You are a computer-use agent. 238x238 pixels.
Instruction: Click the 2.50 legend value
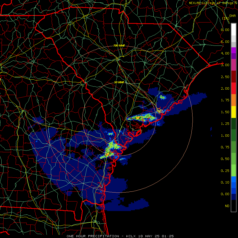[225, 77]
